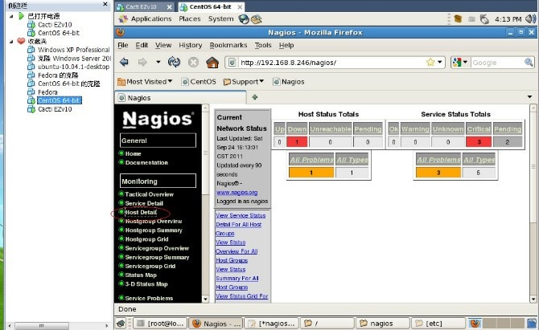Open Service Problems in Nagios sidebar

pyautogui.click(x=149, y=298)
